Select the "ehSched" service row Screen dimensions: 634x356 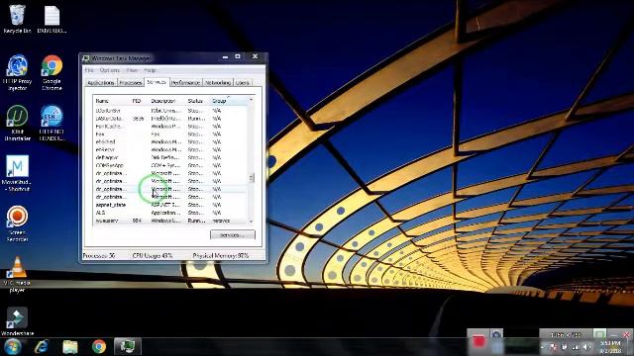(170, 142)
